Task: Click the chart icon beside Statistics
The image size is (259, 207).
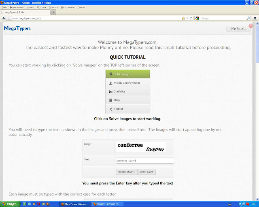Action: [x=110, y=91]
